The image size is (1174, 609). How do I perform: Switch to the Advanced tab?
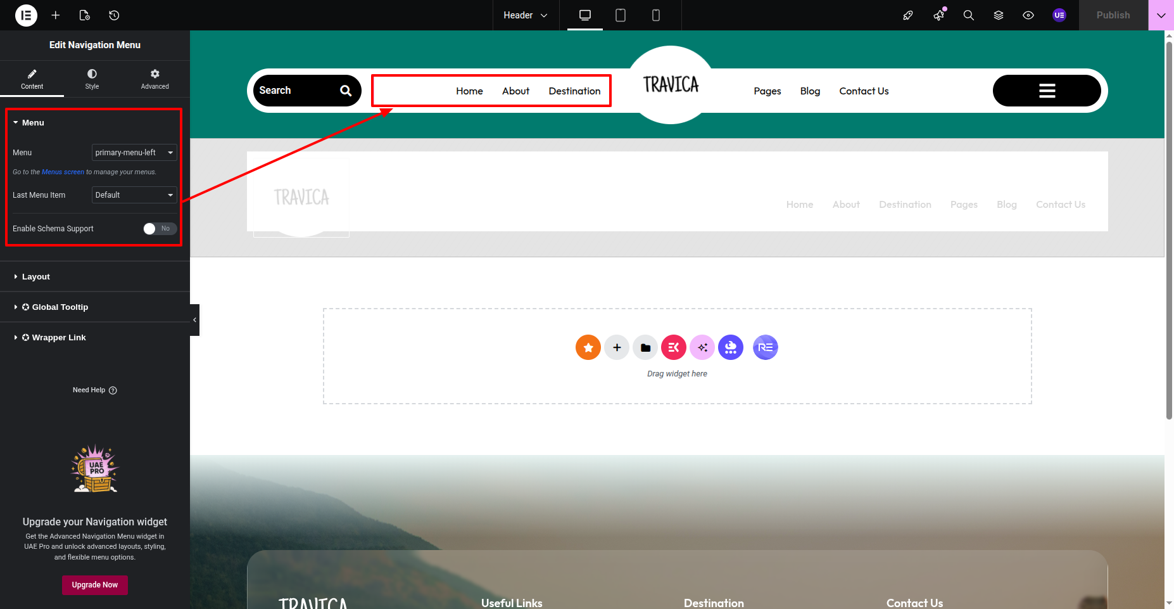coord(155,79)
